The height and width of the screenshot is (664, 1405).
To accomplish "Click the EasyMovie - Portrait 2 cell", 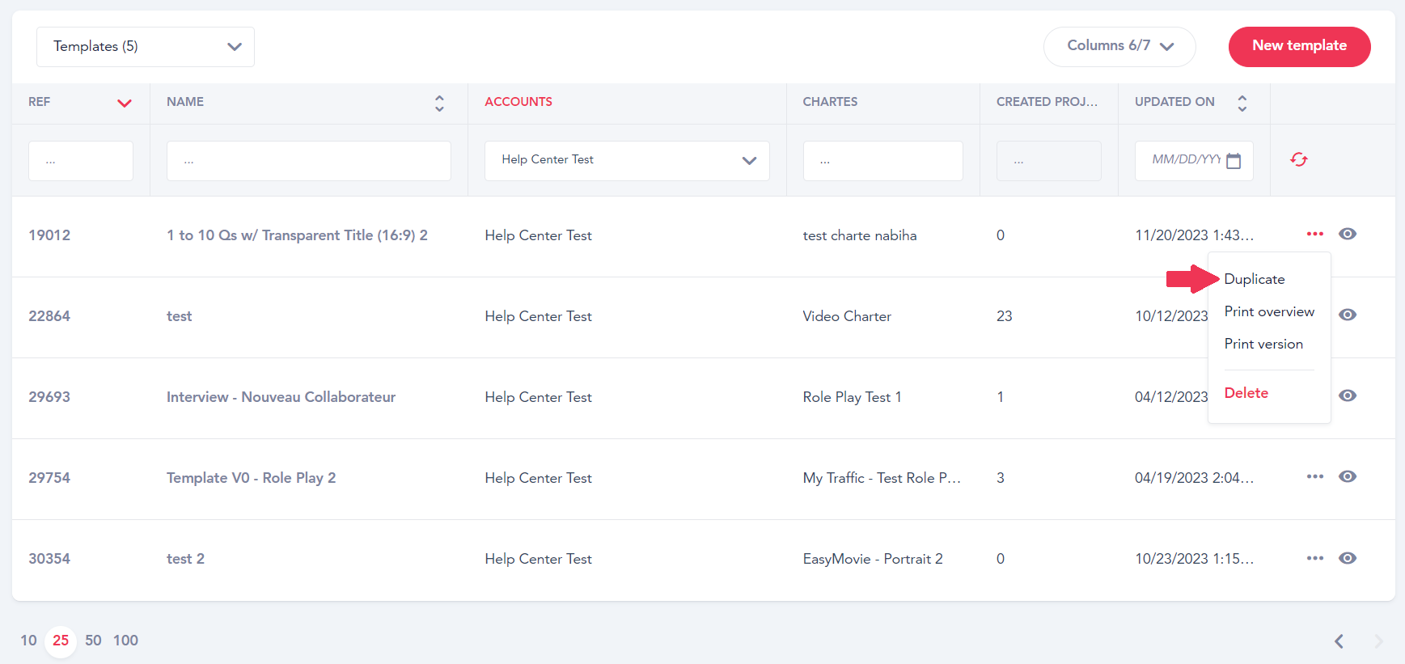I will 873,559.
